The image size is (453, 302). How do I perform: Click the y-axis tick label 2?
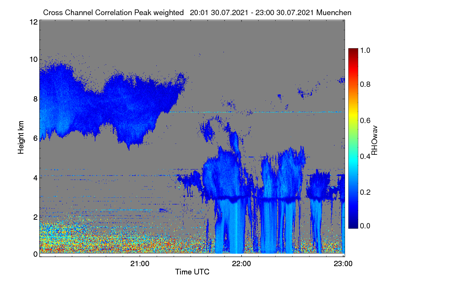point(35,217)
